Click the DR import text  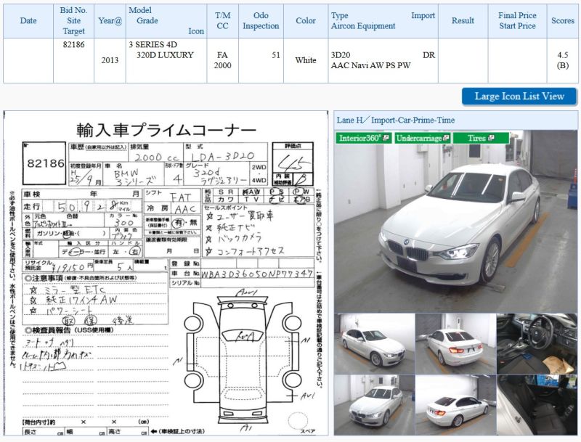coord(428,55)
